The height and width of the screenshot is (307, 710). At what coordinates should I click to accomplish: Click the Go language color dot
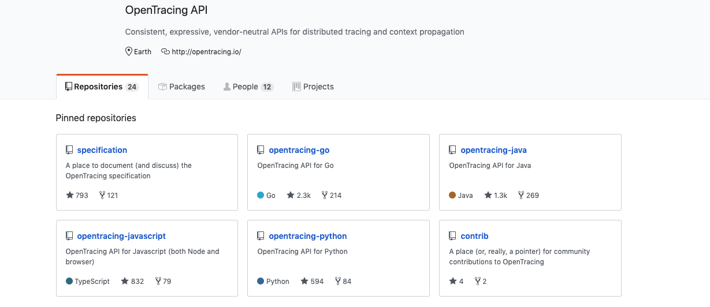click(x=261, y=195)
